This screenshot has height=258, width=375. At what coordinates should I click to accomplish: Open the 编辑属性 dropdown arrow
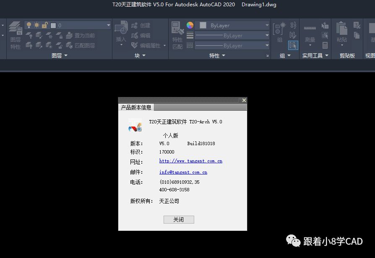point(164,45)
